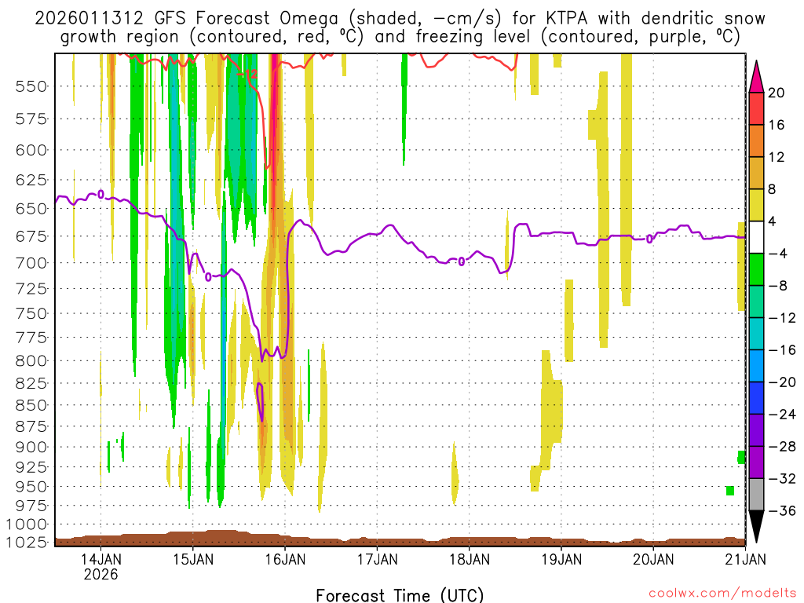Click the purple 0 contour label near 20JAN
Screen dimensions: 804x603
649,239
